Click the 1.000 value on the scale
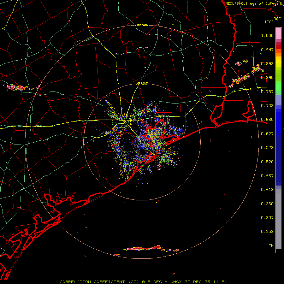The image size is (284, 284). pos(267,35)
